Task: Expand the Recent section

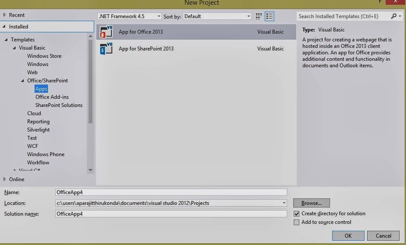Action: tap(4, 15)
